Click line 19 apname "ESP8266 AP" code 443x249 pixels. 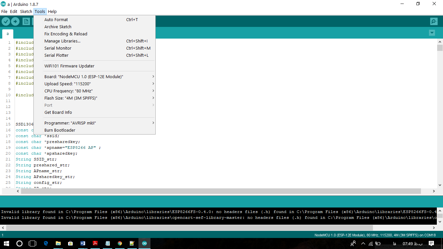(58, 148)
